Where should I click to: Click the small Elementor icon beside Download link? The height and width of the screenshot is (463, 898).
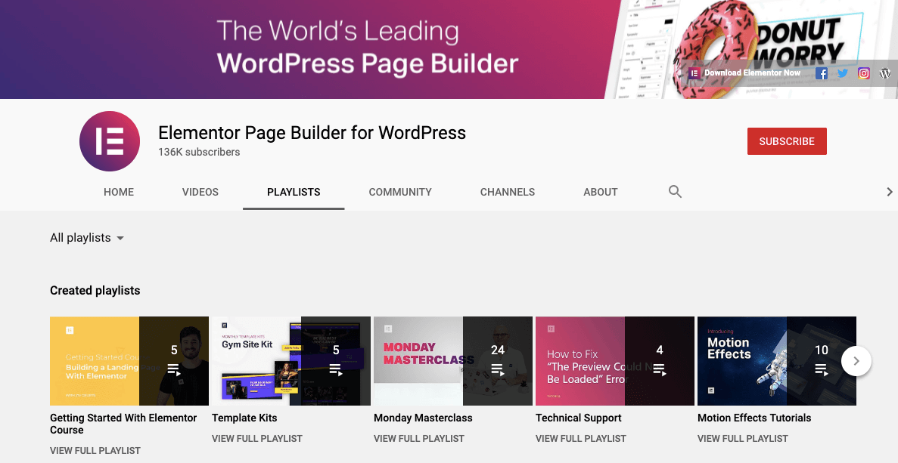pyautogui.click(x=694, y=73)
